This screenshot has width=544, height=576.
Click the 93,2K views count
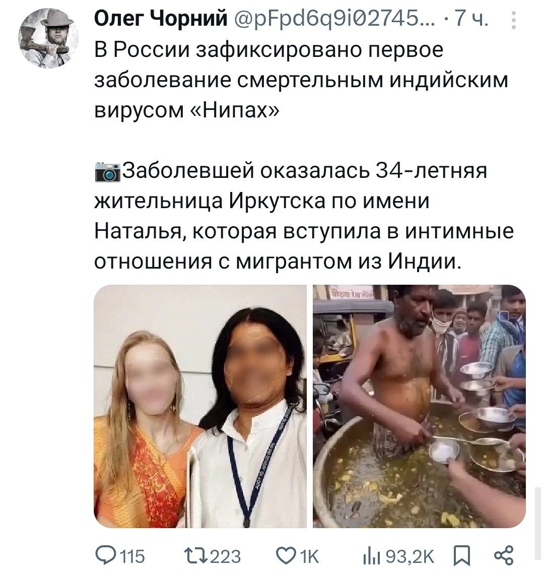click(410, 556)
